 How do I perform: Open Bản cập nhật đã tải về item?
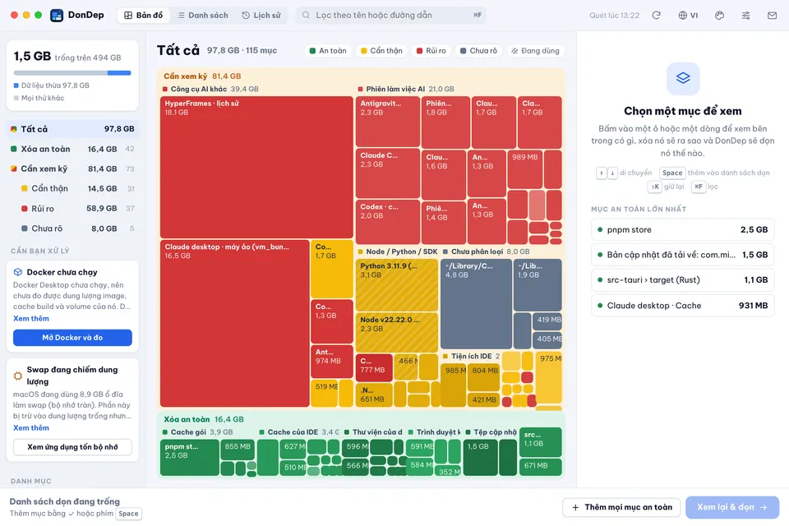[683, 255]
